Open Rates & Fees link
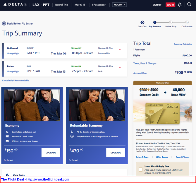Viewport: 196px width, 183px height. point(142,157)
